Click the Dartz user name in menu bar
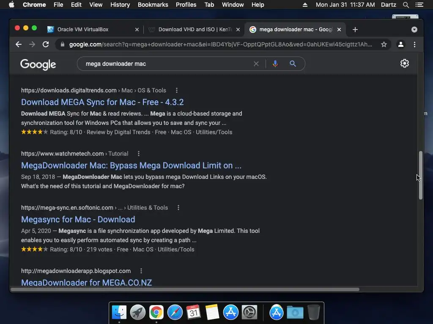Screen dimensions: 433x324 coord(389,5)
